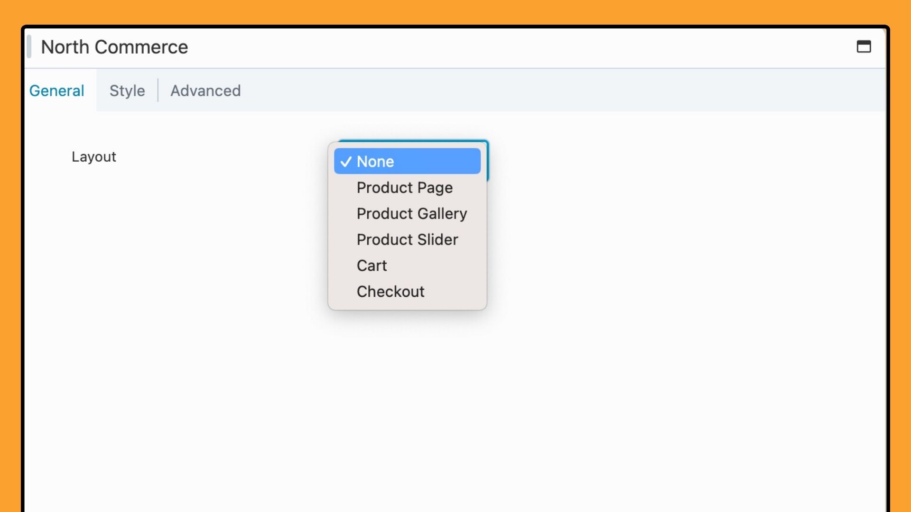Choose the Product Page layout option
911x512 pixels.
pyautogui.click(x=405, y=188)
